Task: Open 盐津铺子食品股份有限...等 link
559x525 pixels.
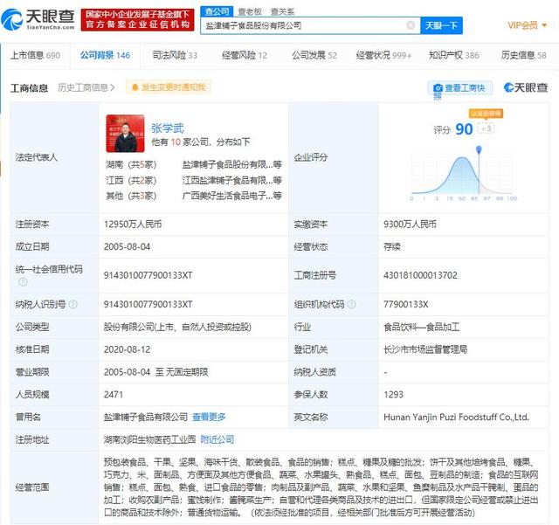Action: [x=231, y=164]
